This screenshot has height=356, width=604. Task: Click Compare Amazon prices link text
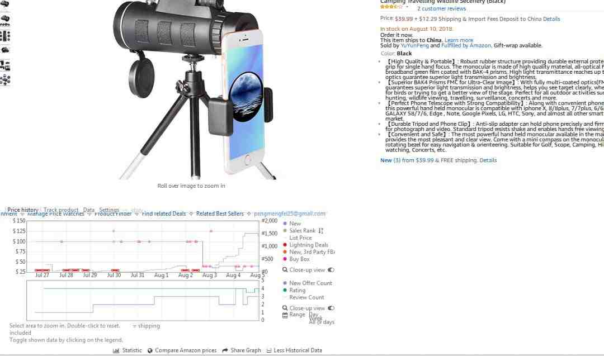coord(186,350)
